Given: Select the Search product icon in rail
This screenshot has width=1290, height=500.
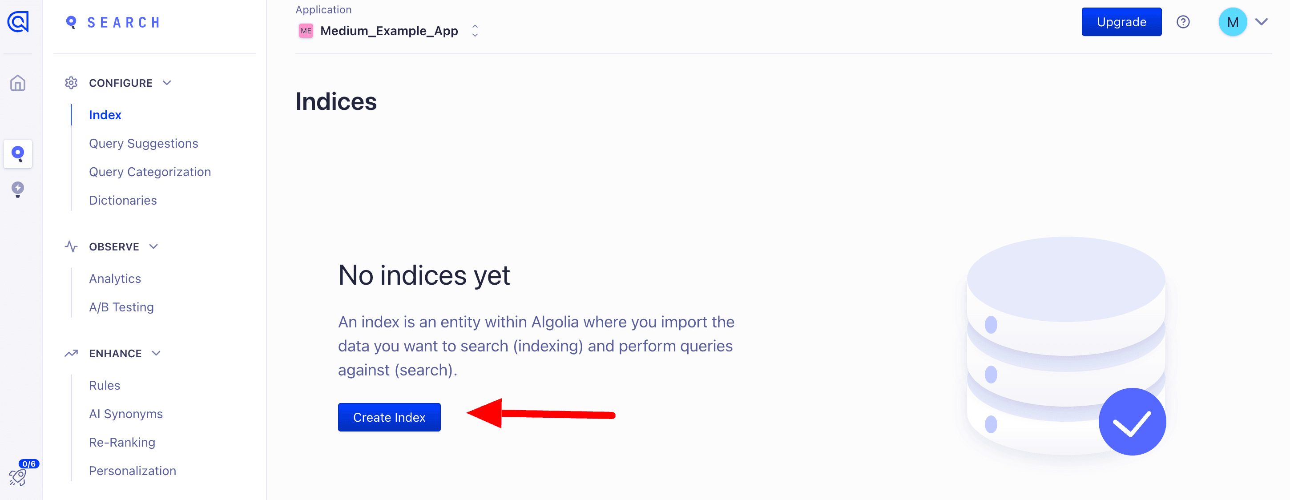Looking at the screenshot, I should coord(18,154).
